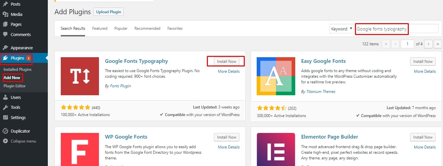Click the '122 items' count text
The width and height of the screenshot is (443, 166).
[370, 44]
